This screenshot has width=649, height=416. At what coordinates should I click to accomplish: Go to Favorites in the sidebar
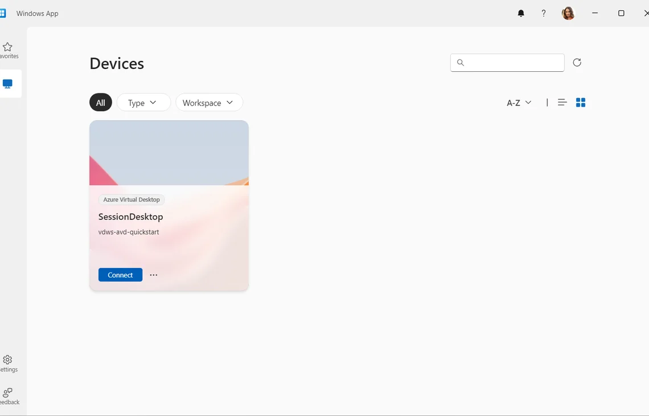click(x=9, y=51)
